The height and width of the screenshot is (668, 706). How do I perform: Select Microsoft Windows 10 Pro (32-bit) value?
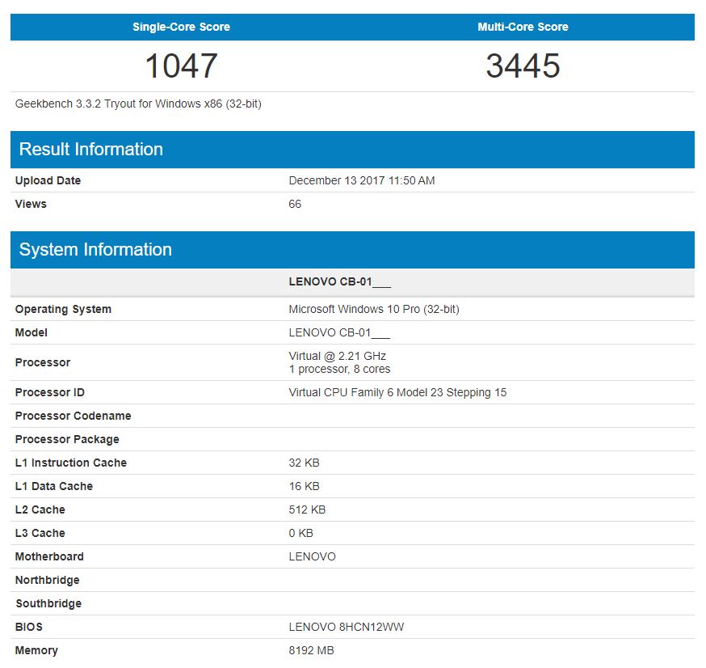pyautogui.click(x=374, y=309)
